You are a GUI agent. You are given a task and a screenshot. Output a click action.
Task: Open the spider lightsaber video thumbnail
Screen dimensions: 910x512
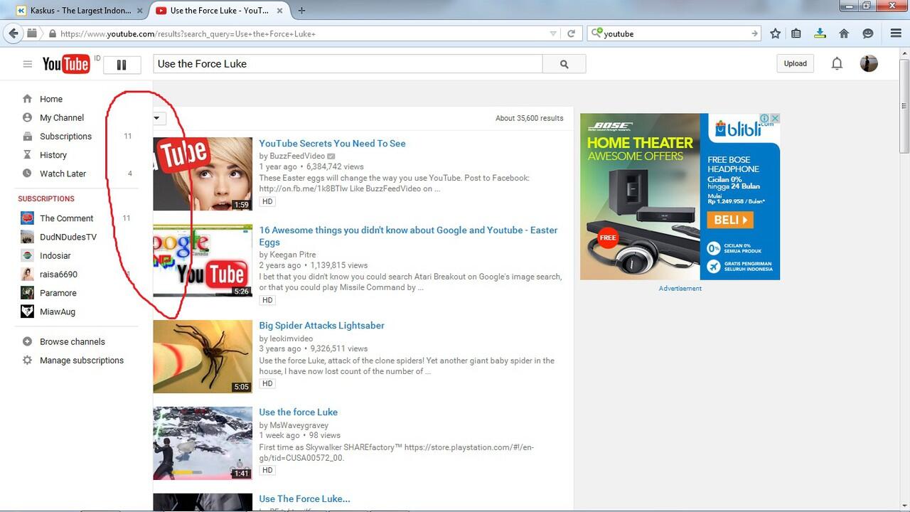pos(203,356)
